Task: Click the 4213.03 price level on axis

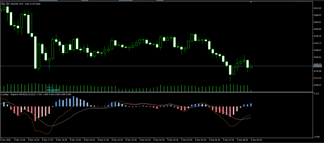Action: point(317,8)
